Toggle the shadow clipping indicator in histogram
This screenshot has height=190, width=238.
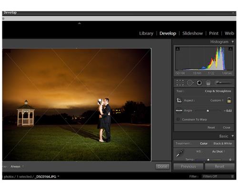178,48
